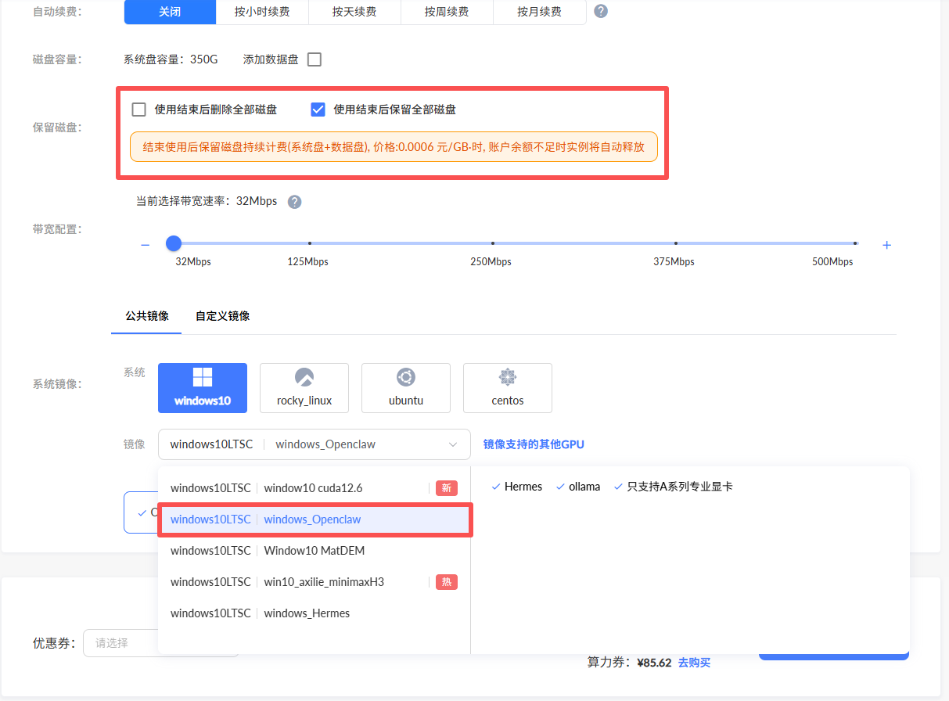Image resolution: width=949 pixels, height=701 pixels.
Task: Select the windows10 system image
Action: pos(203,387)
